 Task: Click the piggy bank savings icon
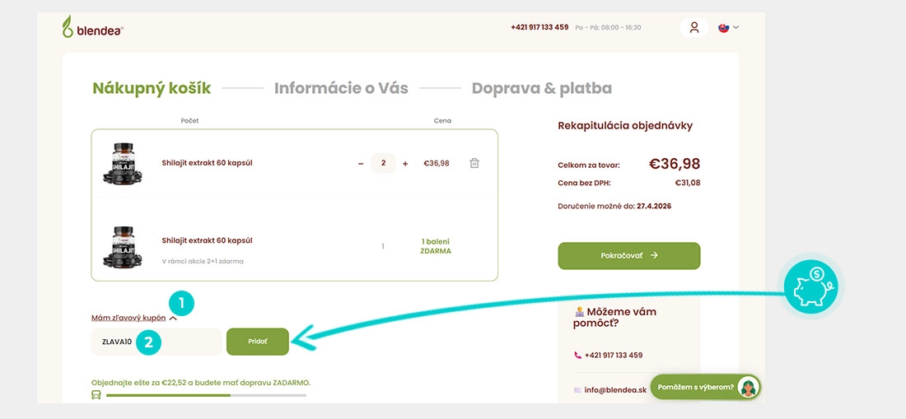coord(810,286)
